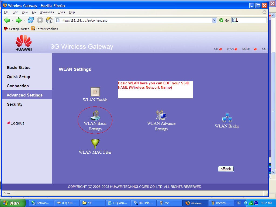Click the page icon in address bar

58,20
